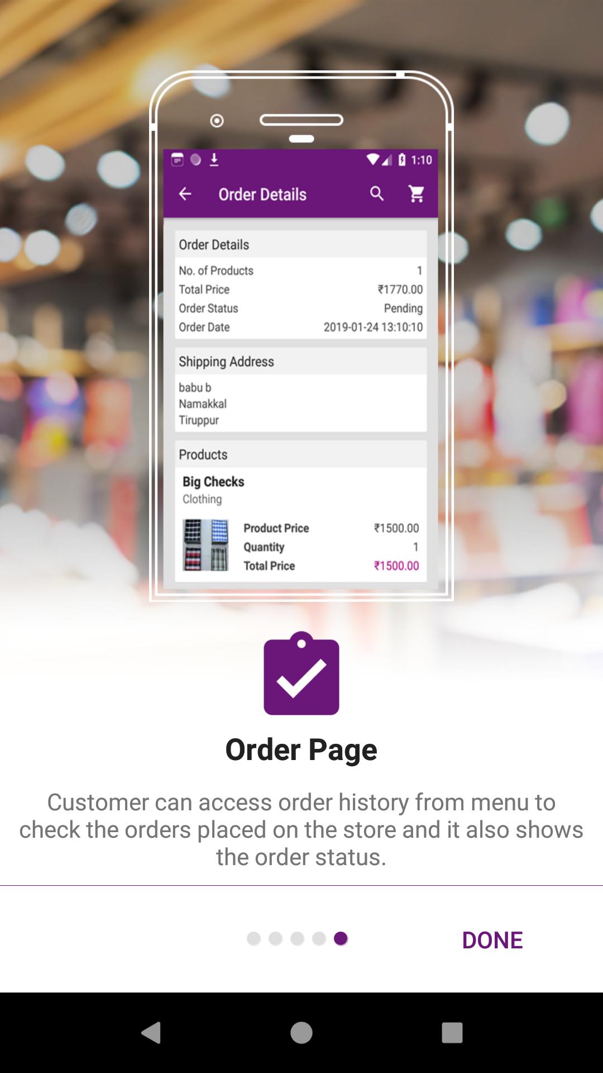Viewport: 603px width, 1073px height.
Task: Tap the purple clipboard checkmark icon
Action: 301,673
